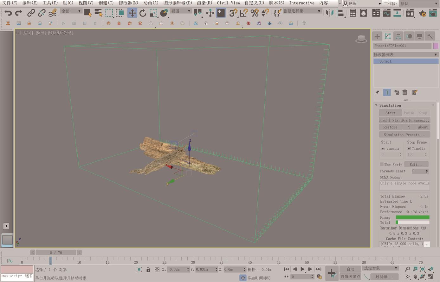
Task: Click the Undo arrow icon
Action: point(8,13)
